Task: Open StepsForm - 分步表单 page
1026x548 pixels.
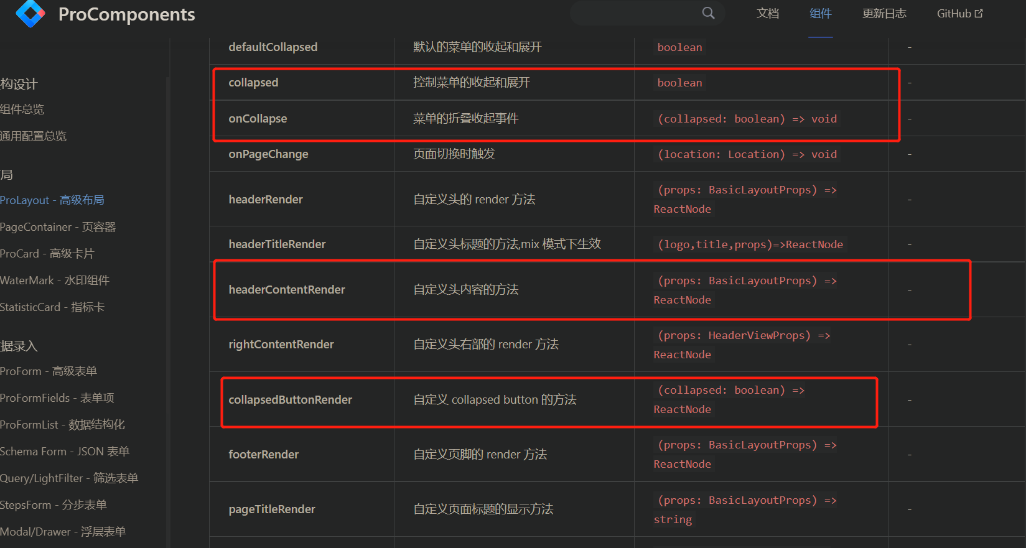Action: [54, 504]
